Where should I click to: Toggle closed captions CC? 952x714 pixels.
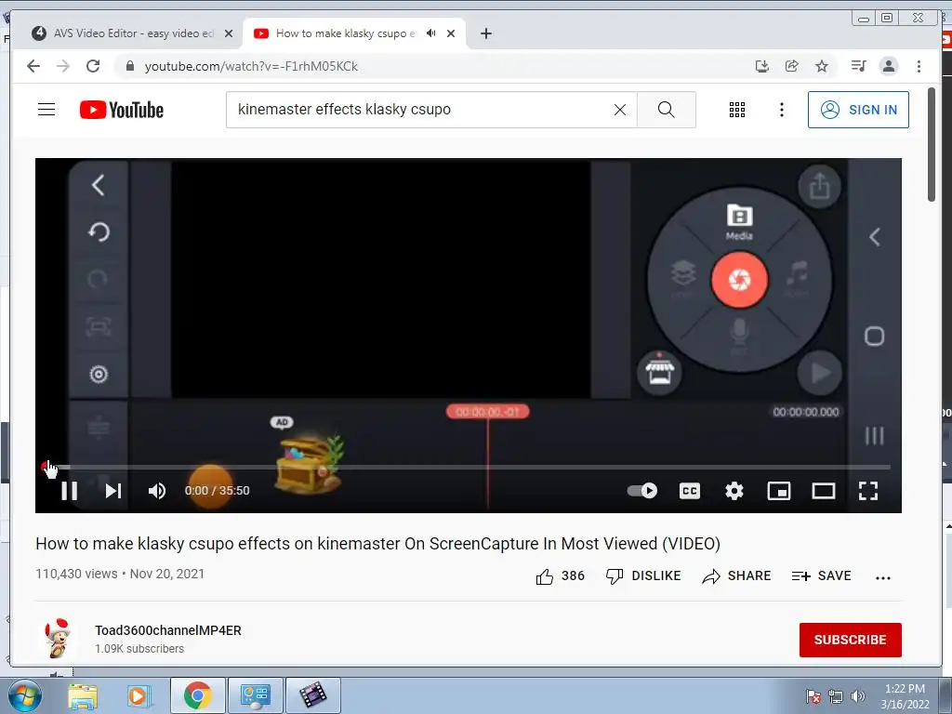coord(690,491)
